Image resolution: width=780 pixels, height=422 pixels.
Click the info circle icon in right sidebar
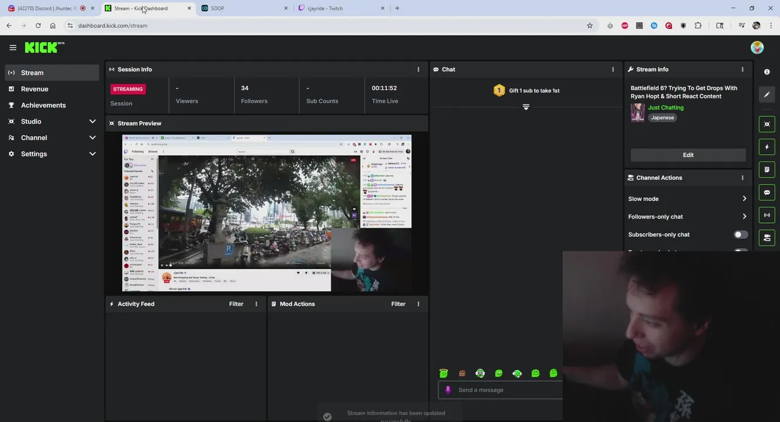pos(767,72)
